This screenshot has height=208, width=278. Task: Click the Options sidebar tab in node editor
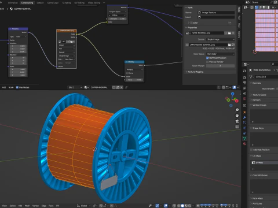[x=239, y=35]
